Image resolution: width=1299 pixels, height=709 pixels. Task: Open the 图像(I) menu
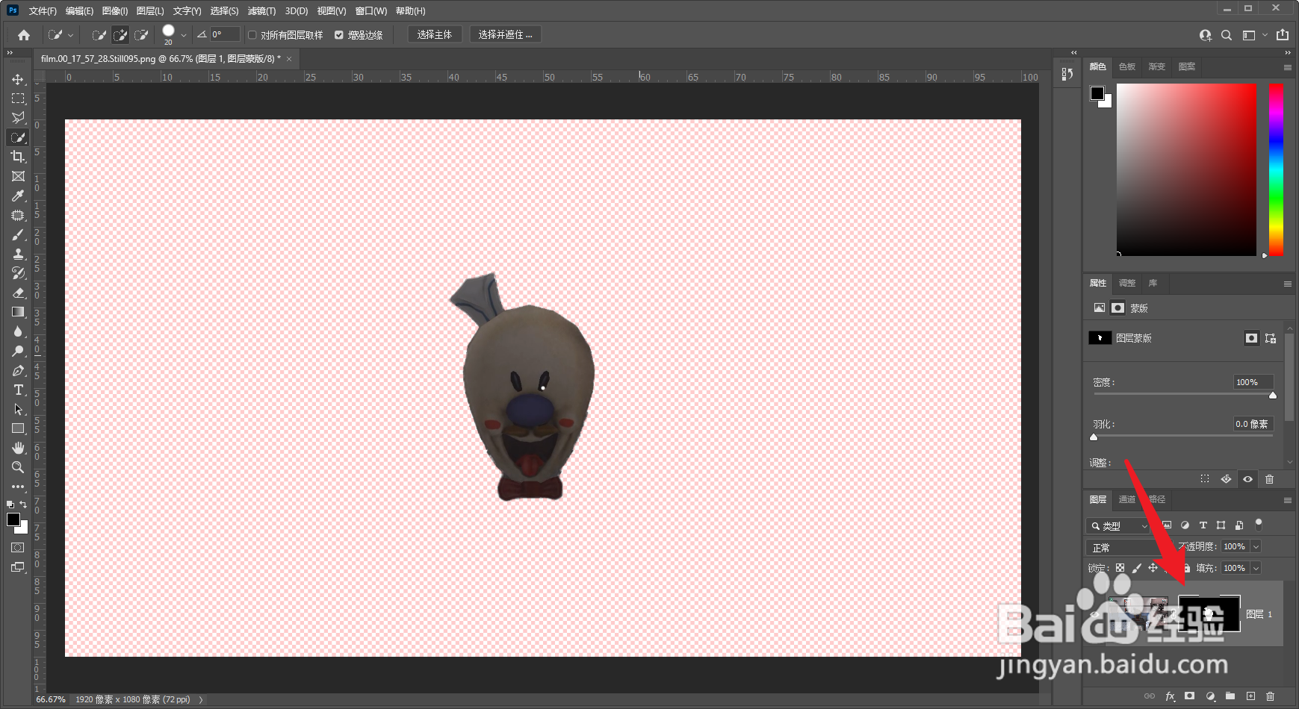pos(115,10)
